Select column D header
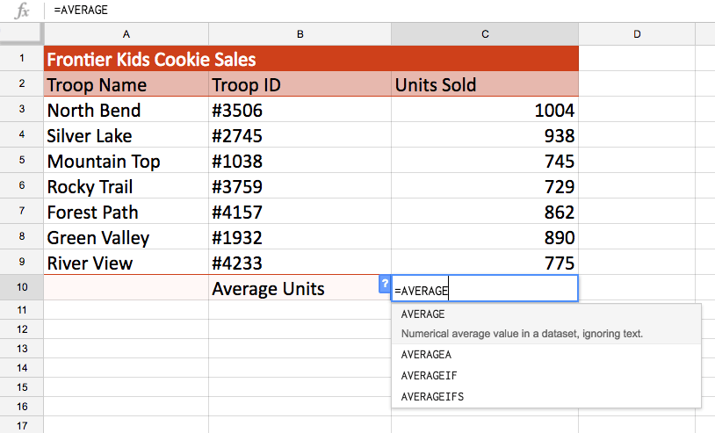Image resolution: width=715 pixels, height=433 pixels. coord(636,34)
